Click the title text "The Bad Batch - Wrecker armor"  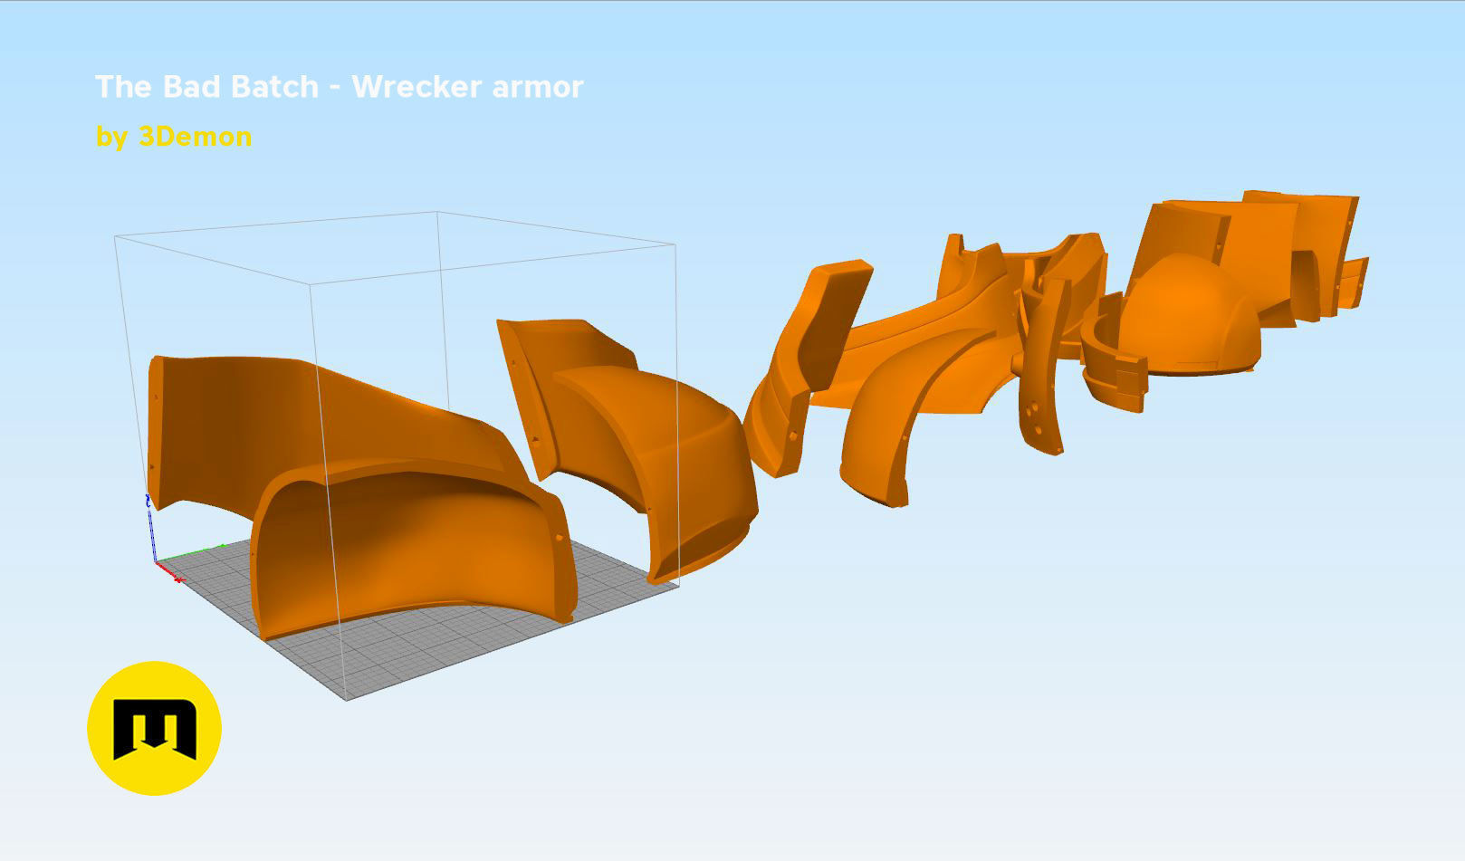coord(339,87)
